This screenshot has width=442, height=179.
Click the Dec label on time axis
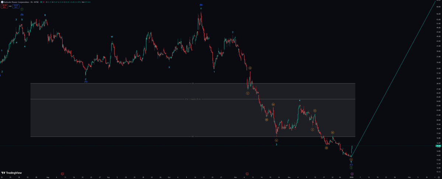(289, 178)
